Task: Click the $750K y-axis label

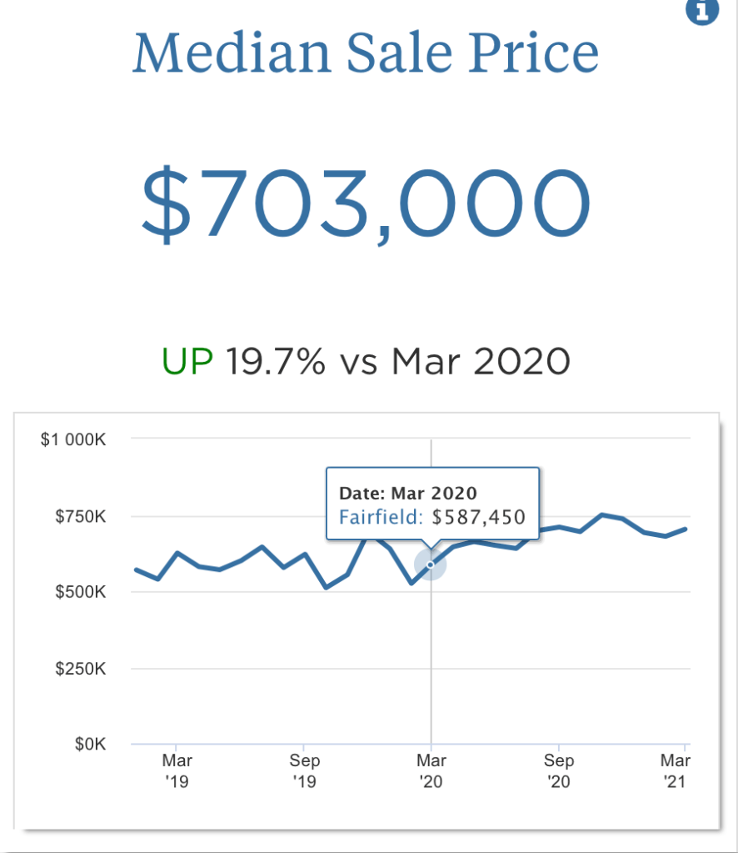Action: [x=81, y=517]
